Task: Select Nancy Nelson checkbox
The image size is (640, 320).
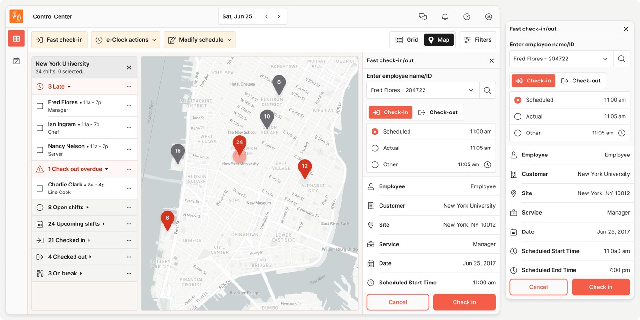Action: tap(40, 150)
